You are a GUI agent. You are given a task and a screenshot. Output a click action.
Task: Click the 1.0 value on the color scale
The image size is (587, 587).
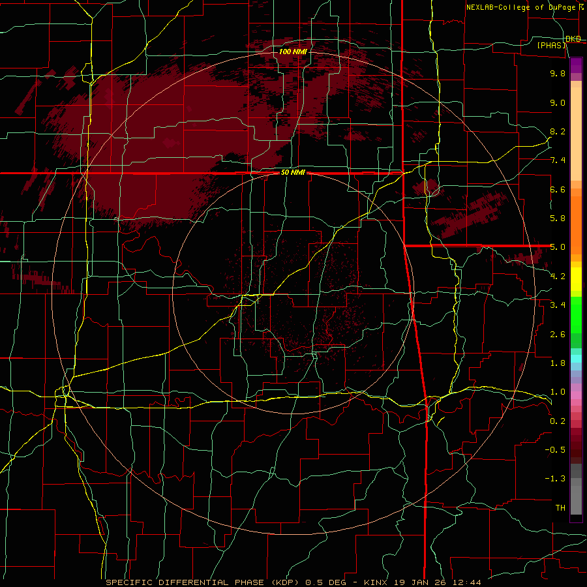pyautogui.click(x=558, y=392)
